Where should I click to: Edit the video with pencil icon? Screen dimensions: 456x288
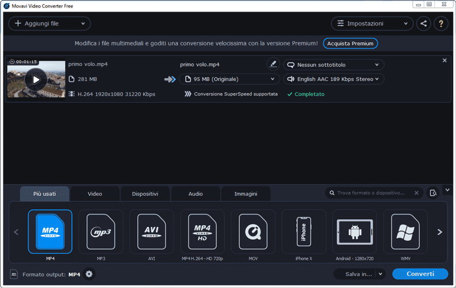point(273,64)
